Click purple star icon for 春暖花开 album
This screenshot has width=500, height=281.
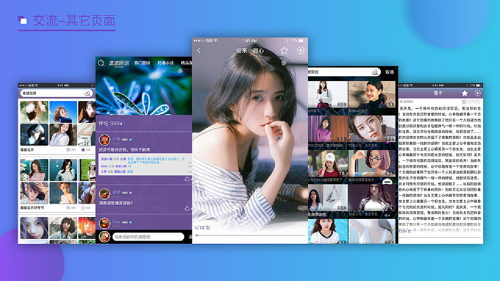click(x=83, y=149)
